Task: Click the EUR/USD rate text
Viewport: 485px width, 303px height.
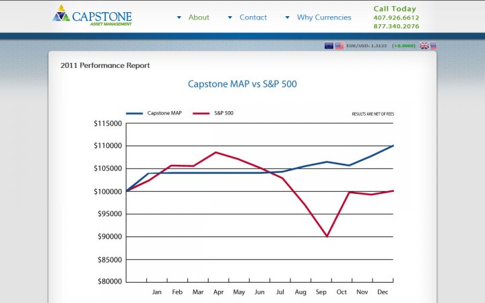Action: click(366, 46)
